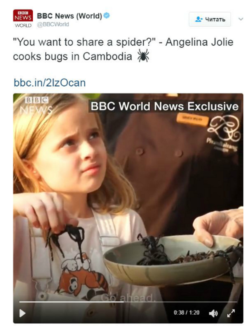This screenshot has height=326, width=252.
Task: Click the tweet text about Angelina Jolie
Action: pos(123,49)
